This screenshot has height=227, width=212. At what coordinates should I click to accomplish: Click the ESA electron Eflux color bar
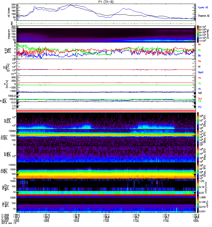coord(198,171)
